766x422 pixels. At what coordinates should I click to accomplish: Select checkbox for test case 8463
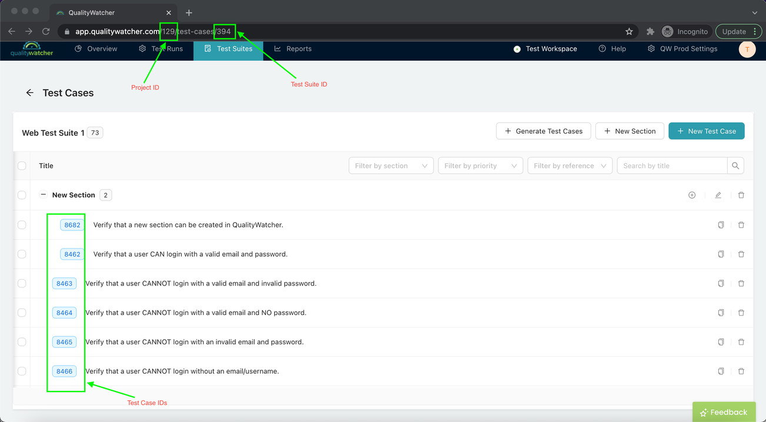pyautogui.click(x=22, y=283)
